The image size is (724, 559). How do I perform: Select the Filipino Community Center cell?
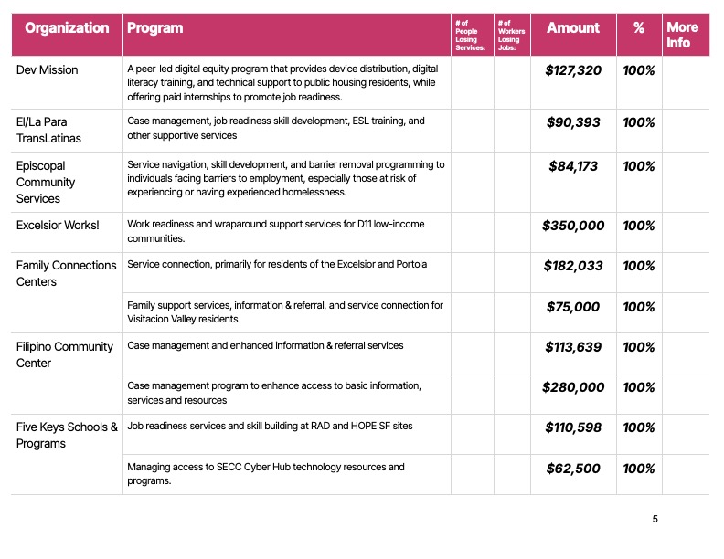pyautogui.click(x=65, y=354)
